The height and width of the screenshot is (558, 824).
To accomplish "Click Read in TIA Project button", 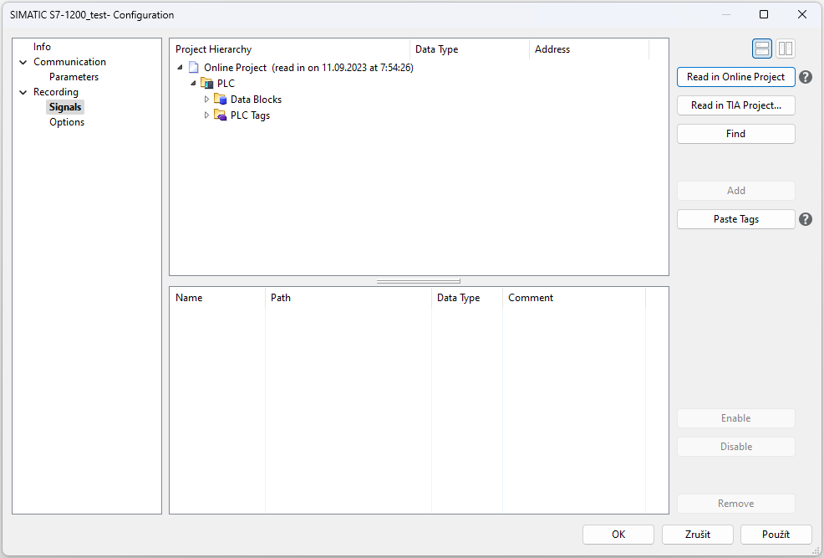I will (735, 105).
